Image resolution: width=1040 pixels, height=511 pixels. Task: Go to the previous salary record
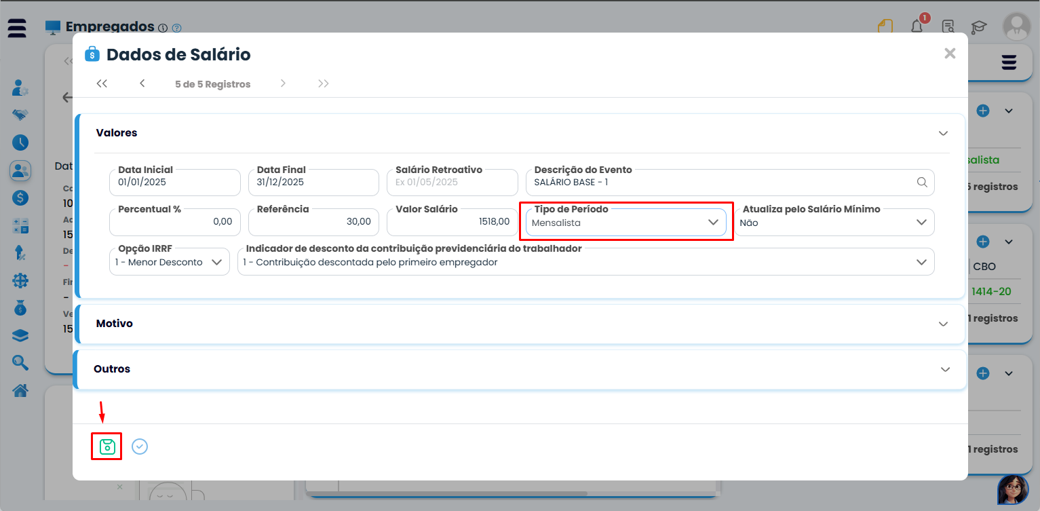click(142, 83)
